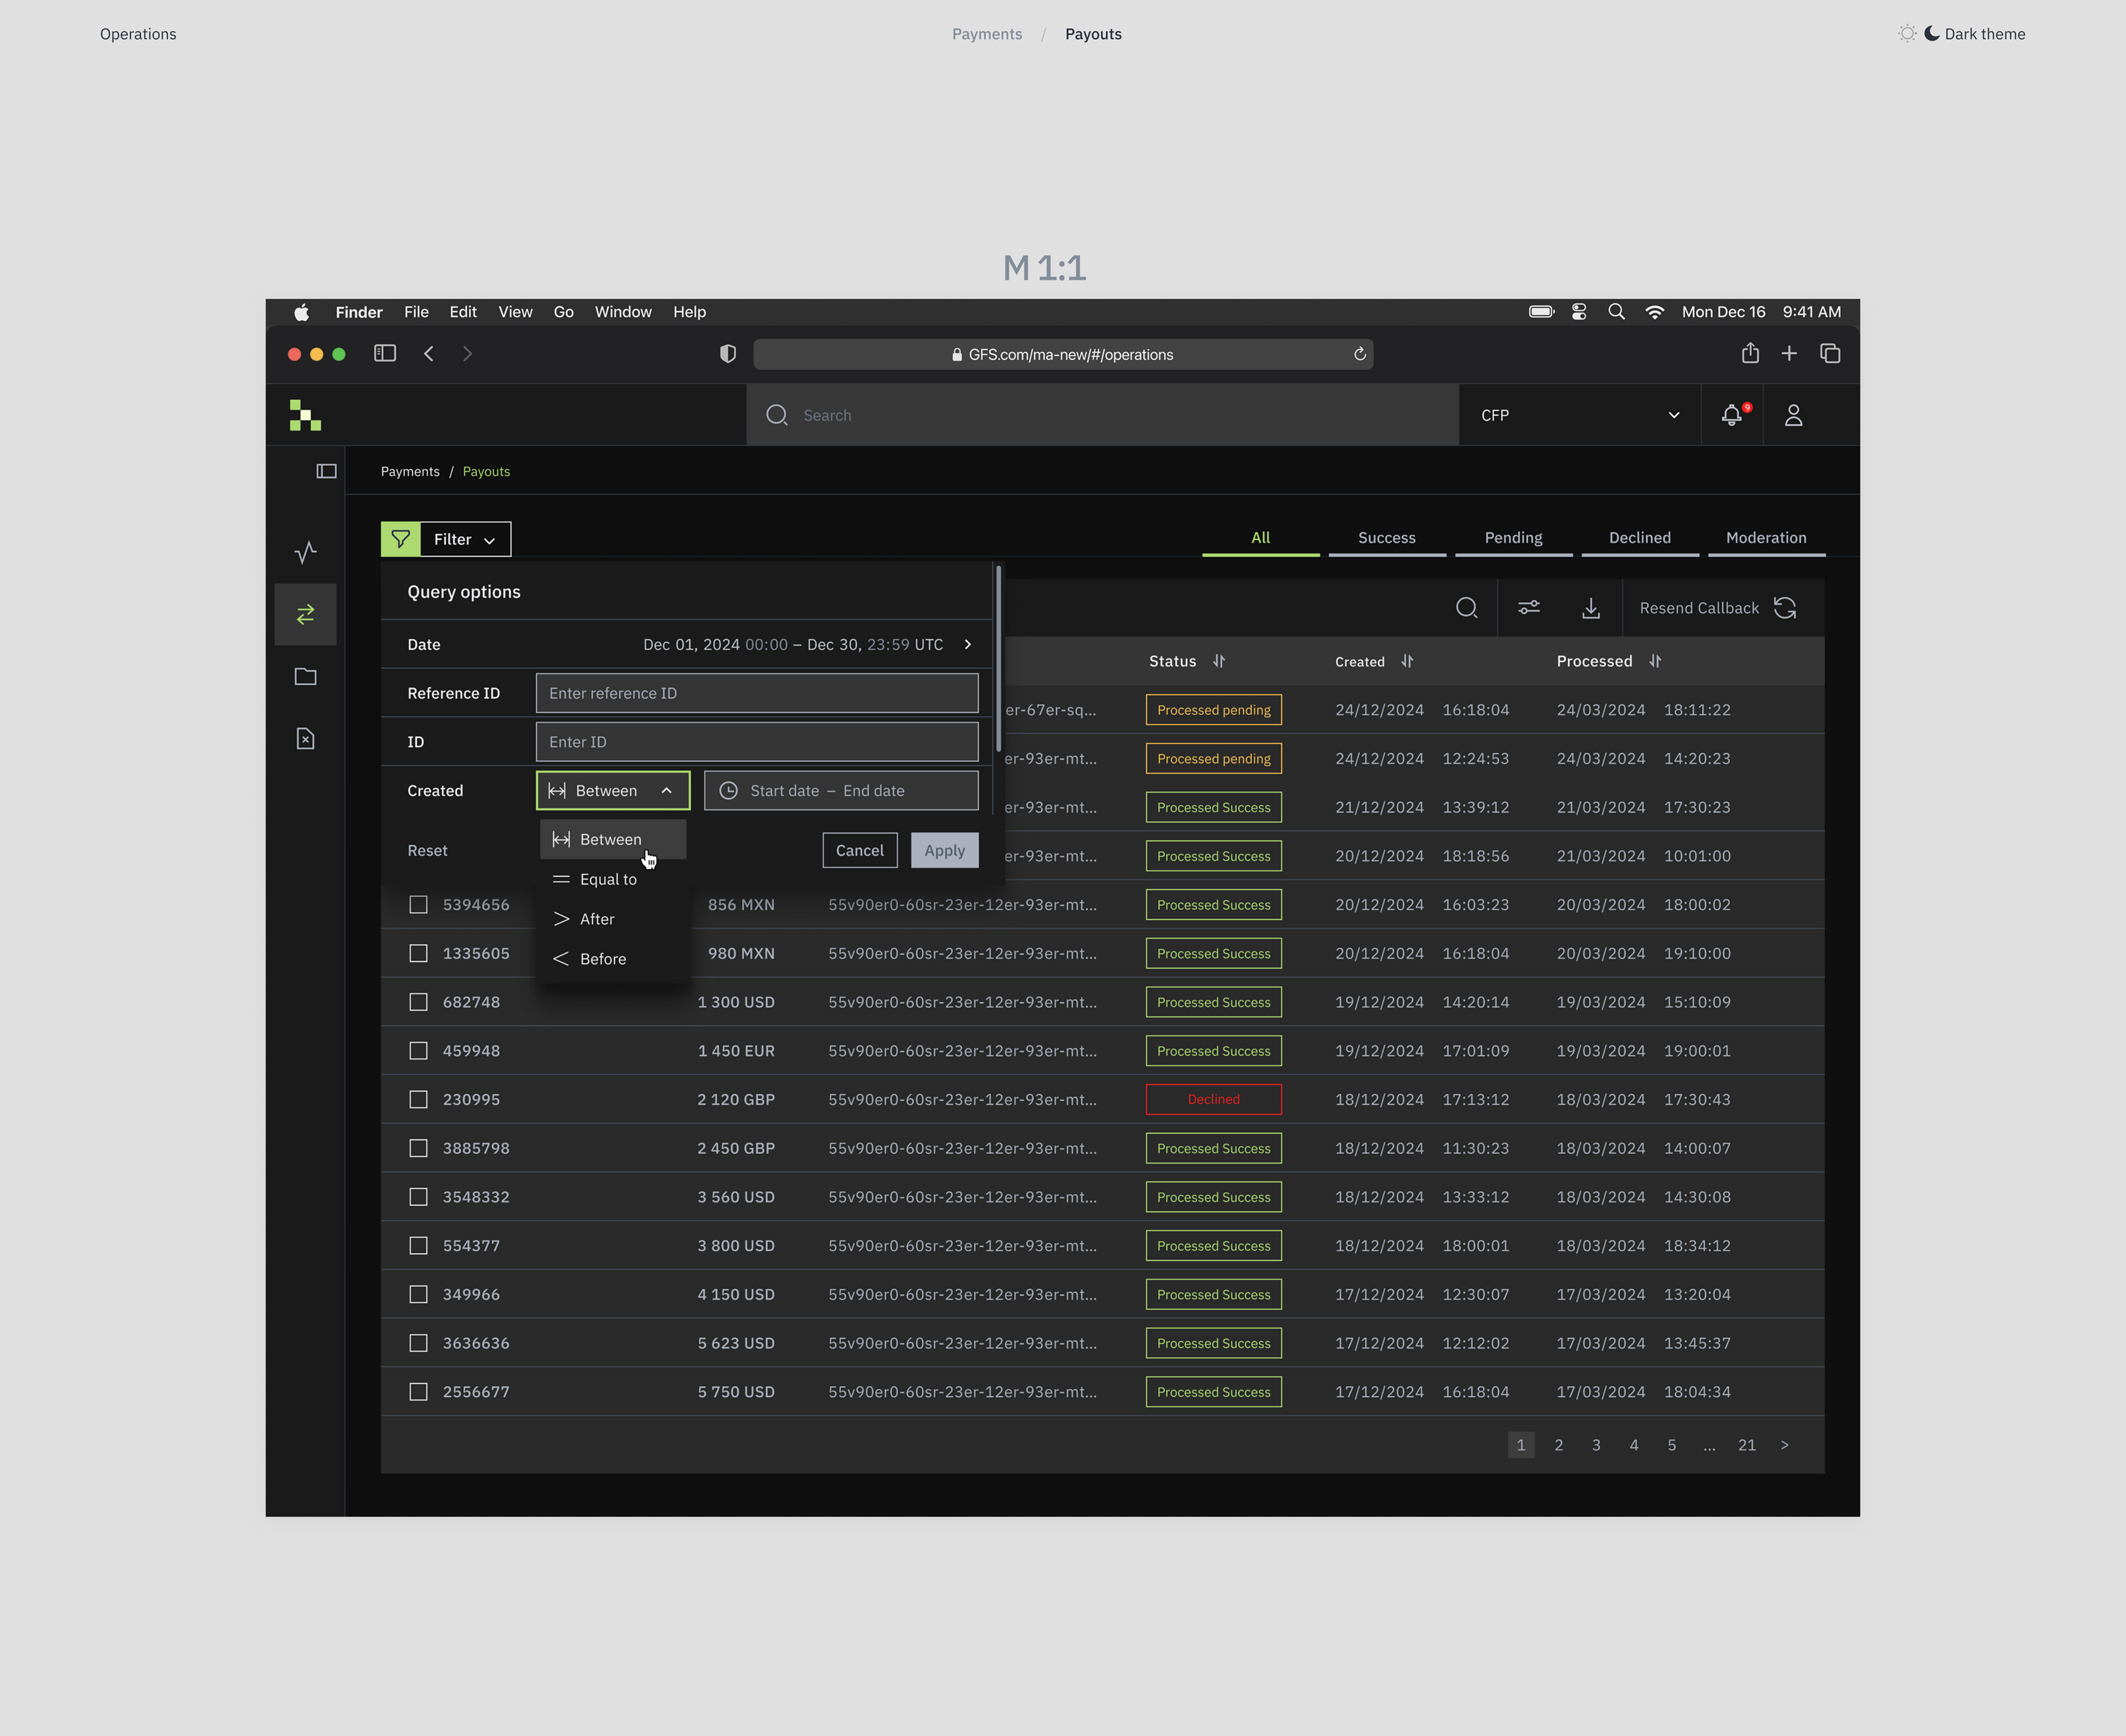Open the activity pulse sidebar icon
2126x1736 pixels.
click(x=306, y=552)
